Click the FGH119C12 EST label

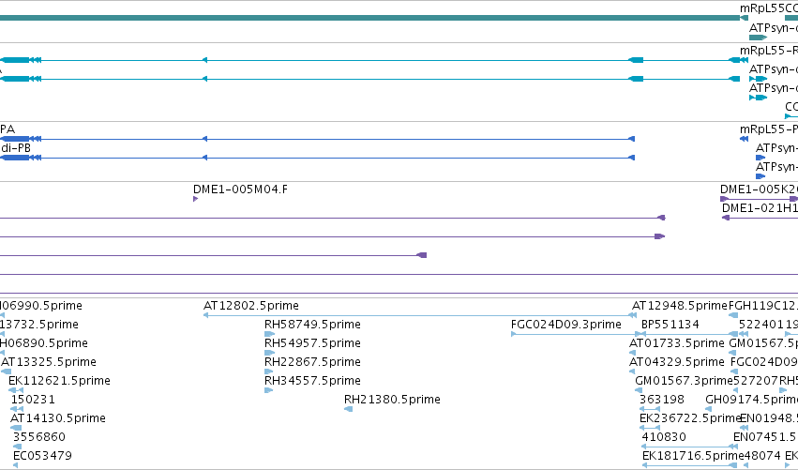point(763,306)
